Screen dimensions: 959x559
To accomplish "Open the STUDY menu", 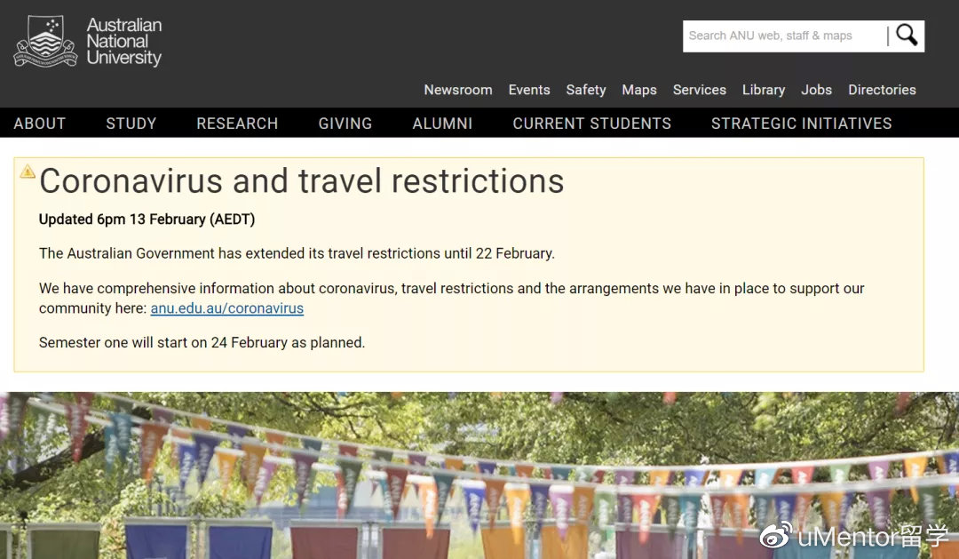I will 131,124.
